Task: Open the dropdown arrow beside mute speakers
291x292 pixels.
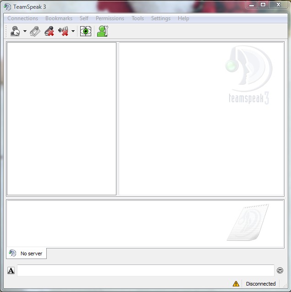Action: [x=73, y=32]
